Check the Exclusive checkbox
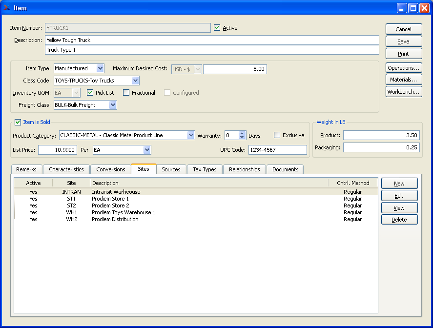This screenshot has height=328, width=433. 277,135
